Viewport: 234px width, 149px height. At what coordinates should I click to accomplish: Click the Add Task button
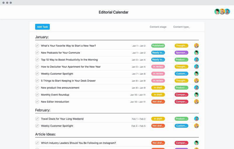42,27
